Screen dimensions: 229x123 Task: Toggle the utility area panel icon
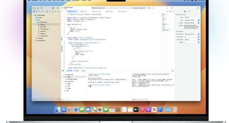[173, 71]
